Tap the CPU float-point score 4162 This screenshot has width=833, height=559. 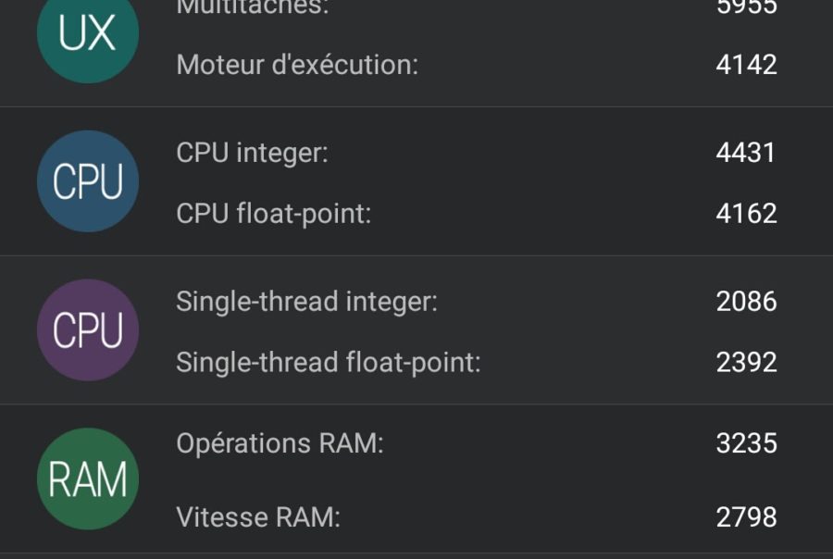(746, 214)
